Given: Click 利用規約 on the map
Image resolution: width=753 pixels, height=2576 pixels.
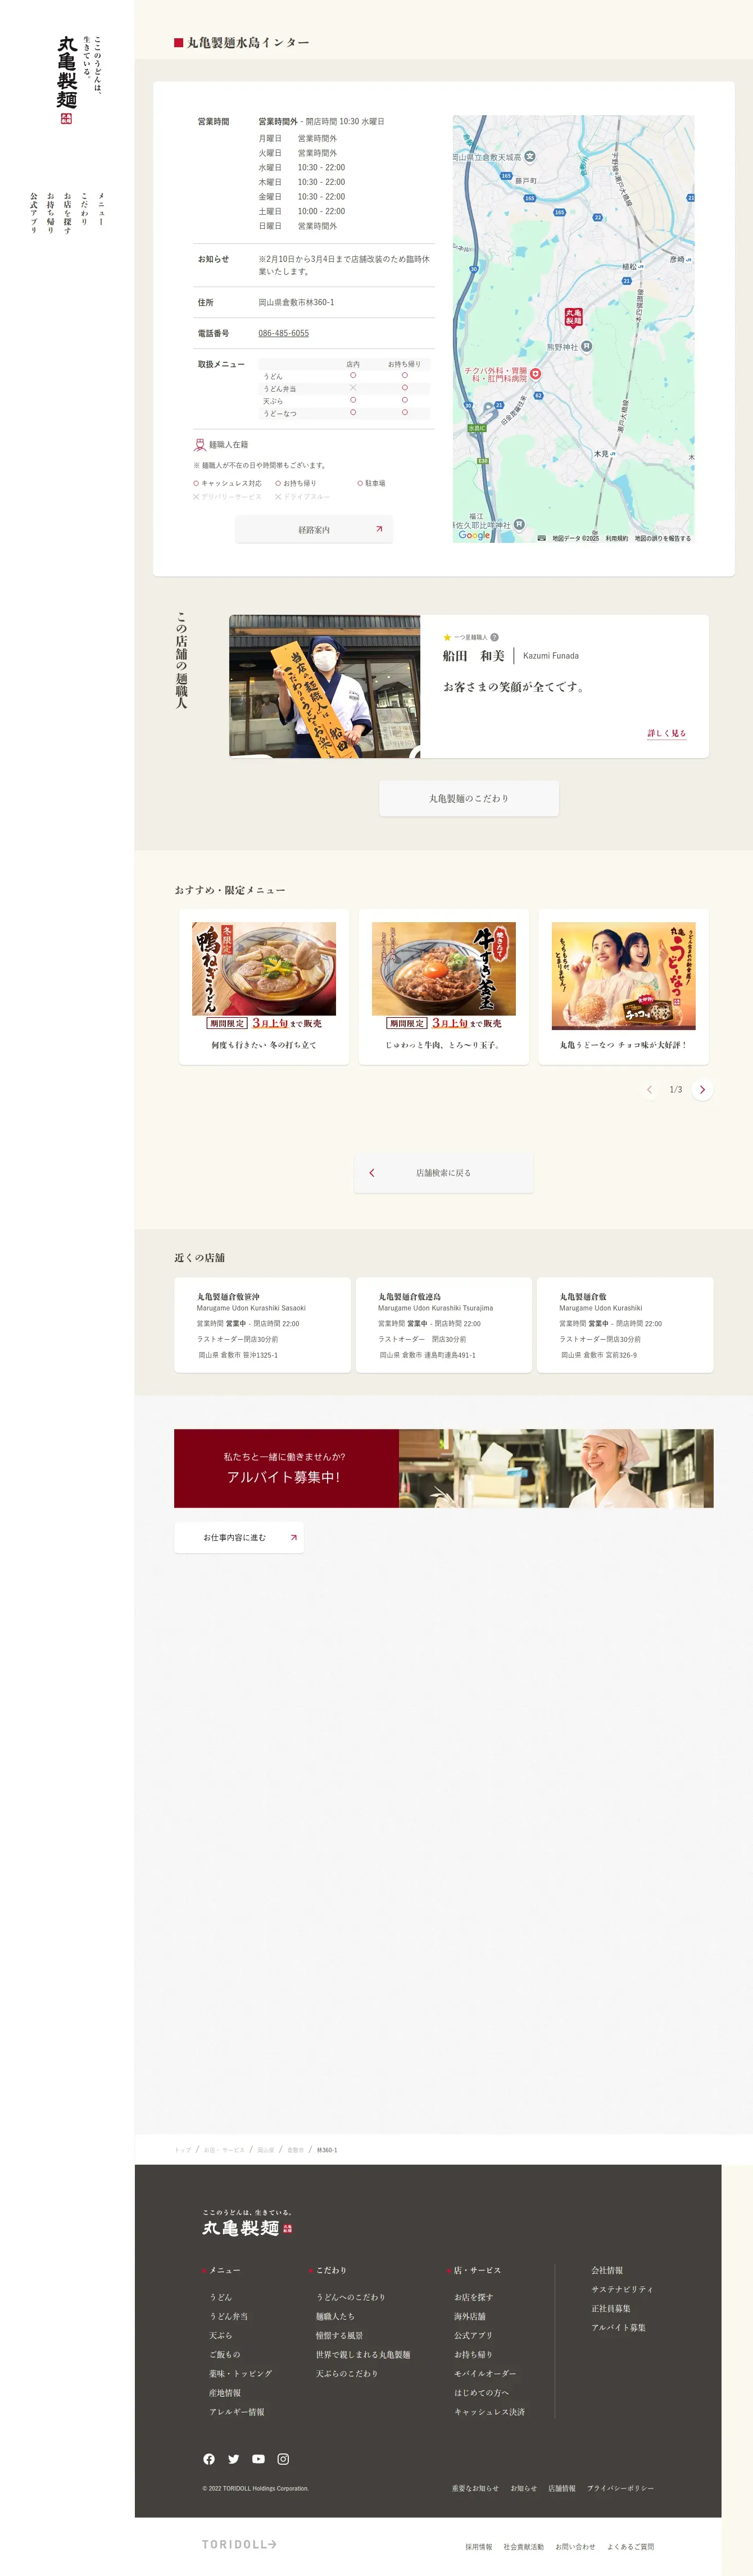Looking at the screenshot, I should (617, 538).
